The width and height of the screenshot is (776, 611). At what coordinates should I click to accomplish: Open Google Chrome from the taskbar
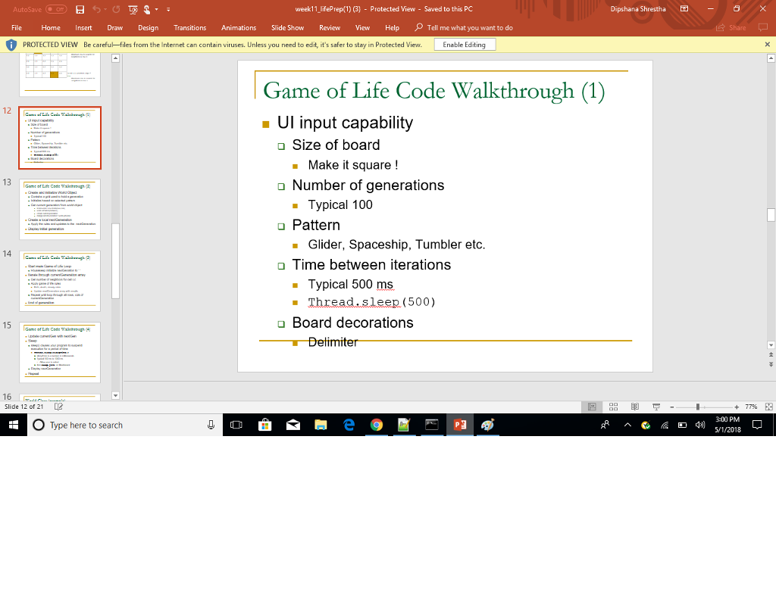(377, 426)
